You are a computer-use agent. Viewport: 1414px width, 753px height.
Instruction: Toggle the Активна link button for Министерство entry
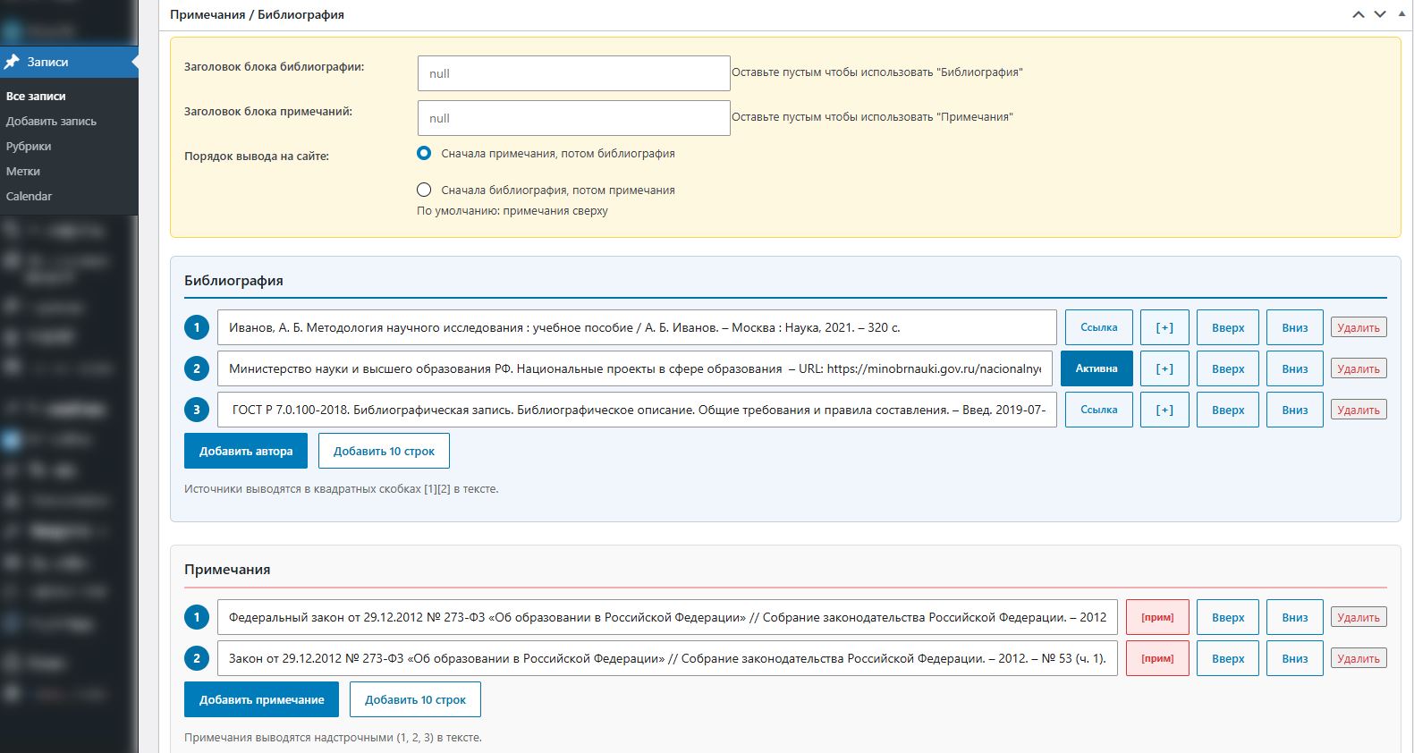pos(1096,368)
